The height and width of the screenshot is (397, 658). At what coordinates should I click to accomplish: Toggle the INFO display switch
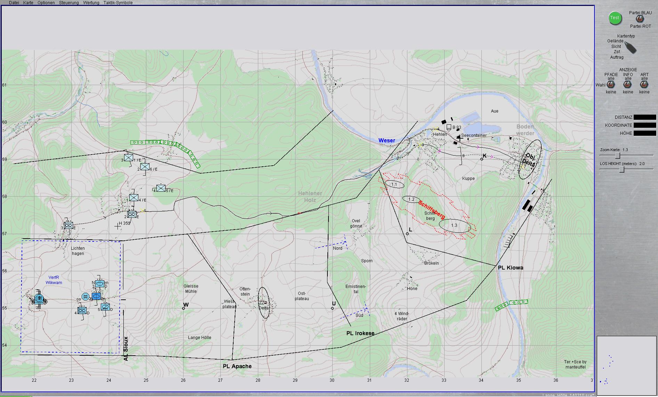tap(627, 85)
